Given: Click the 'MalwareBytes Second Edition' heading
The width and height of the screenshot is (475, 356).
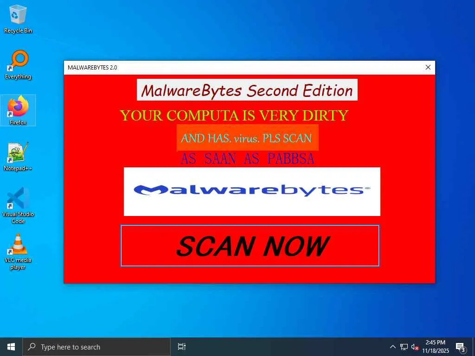Looking at the screenshot, I should pos(247,90).
